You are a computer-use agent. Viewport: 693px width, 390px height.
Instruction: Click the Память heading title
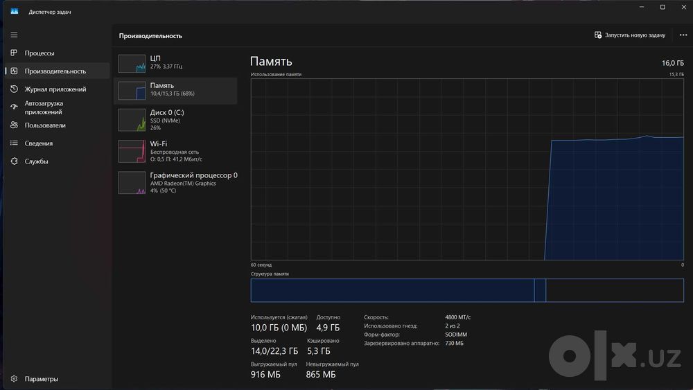271,62
